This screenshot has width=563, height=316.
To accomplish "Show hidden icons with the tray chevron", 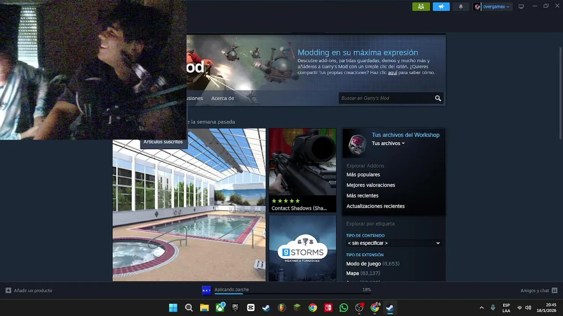I will (482, 308).
